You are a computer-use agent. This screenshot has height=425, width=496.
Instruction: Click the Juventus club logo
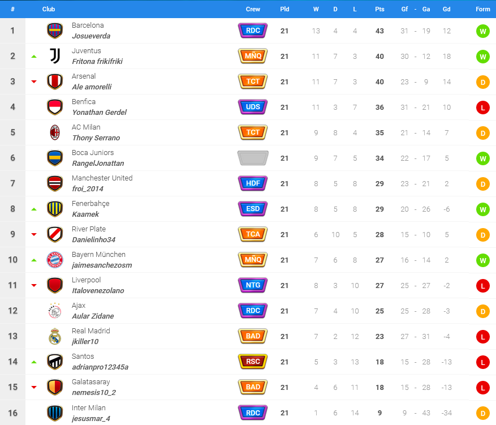tap(55, 56)
